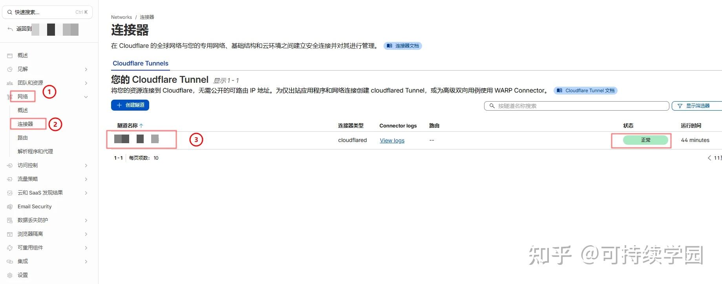Click the 访问控制 icon
The height and width of the screenshot is (284, 722).
tap(10, 166)
